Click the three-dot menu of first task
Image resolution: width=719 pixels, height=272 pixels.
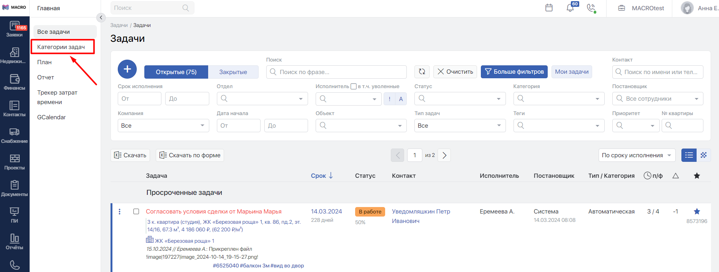(x=120, y=212)
